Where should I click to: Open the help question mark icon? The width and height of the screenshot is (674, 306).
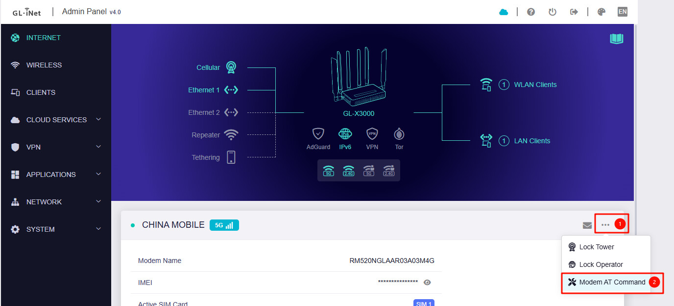(x=530, y=12)
